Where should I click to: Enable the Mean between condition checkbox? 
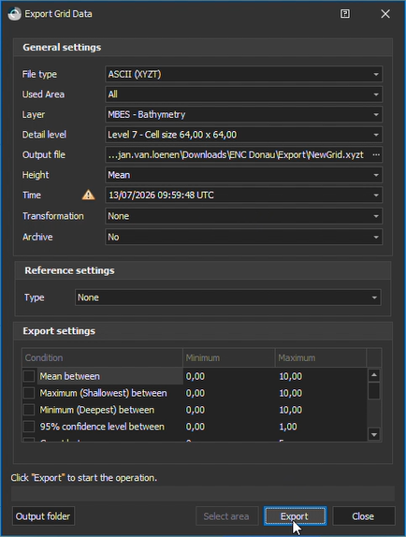(29, 376)
